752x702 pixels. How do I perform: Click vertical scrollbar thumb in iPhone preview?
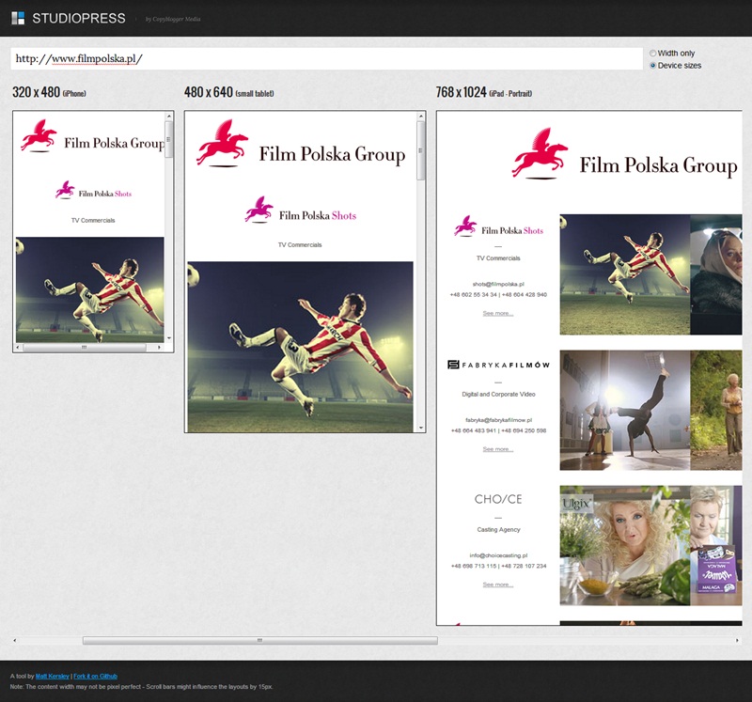169,139
